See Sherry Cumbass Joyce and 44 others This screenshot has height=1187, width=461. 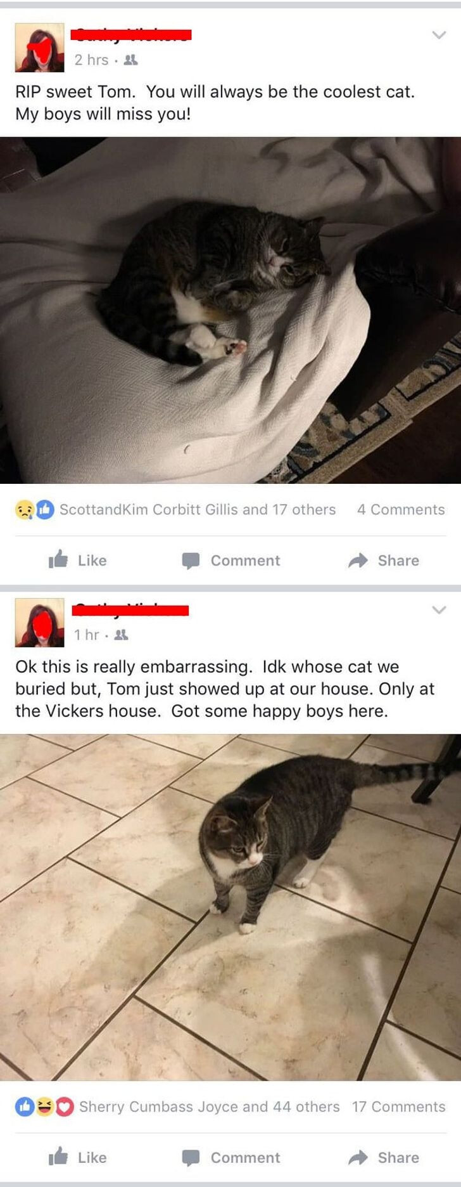(209, 1106)
